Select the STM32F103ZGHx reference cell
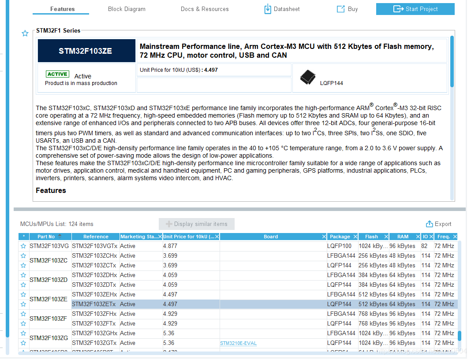 point(96,333)
